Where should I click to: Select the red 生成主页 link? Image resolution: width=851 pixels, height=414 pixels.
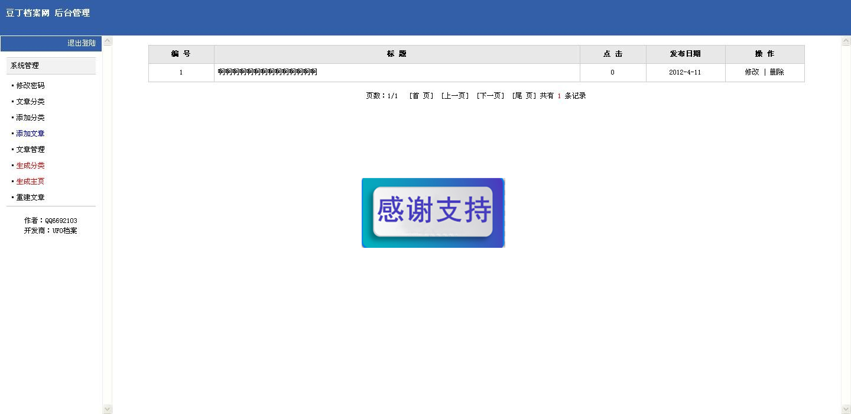[30, 182]
